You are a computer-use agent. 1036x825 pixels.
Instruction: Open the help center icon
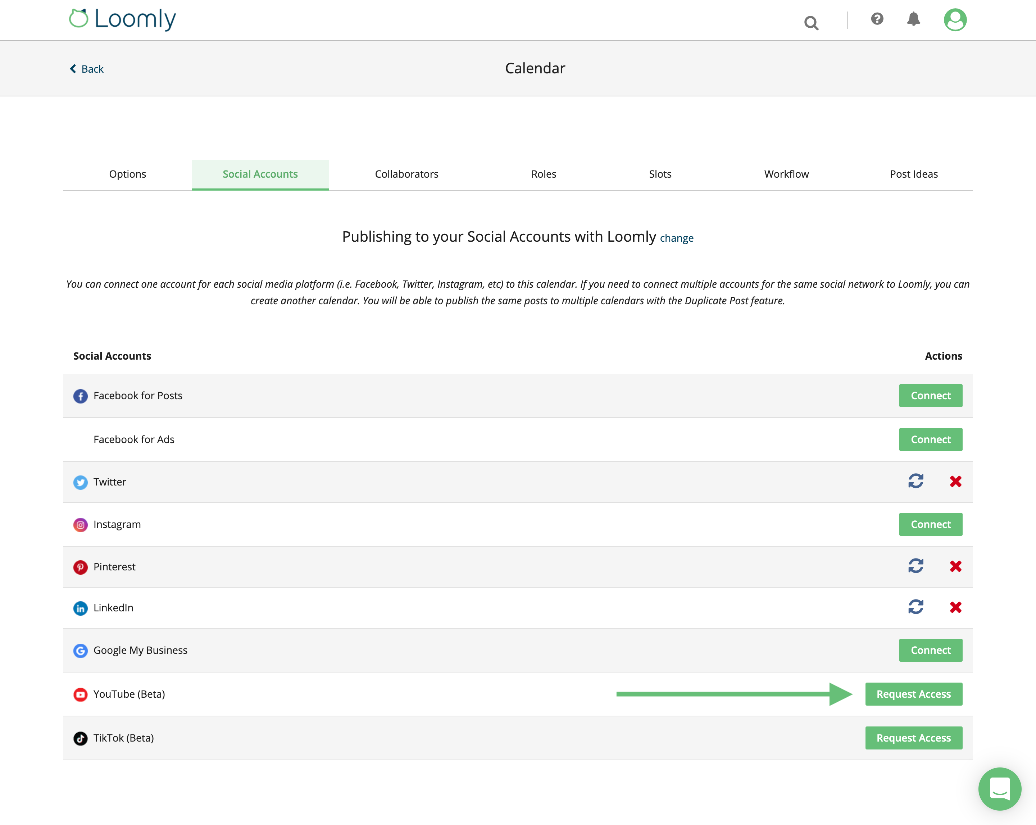pos(877,19)
